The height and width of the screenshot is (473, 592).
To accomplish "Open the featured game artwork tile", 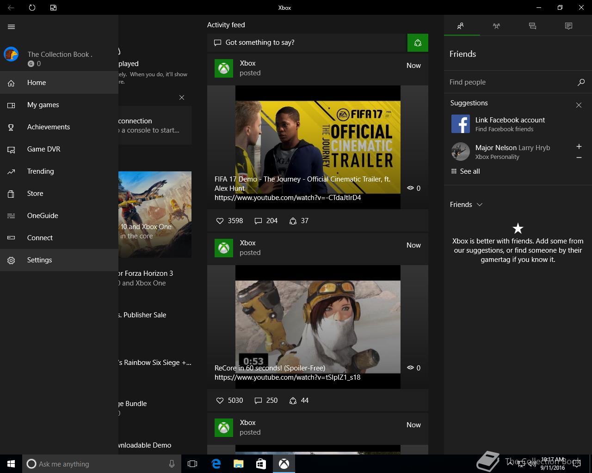I will coord(155,214).
